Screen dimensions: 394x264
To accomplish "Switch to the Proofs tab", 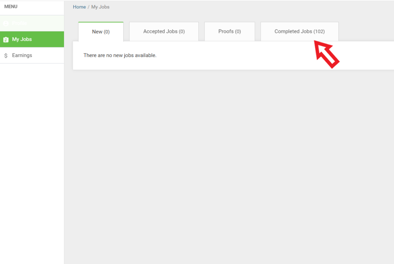I will tap(229, 31).
